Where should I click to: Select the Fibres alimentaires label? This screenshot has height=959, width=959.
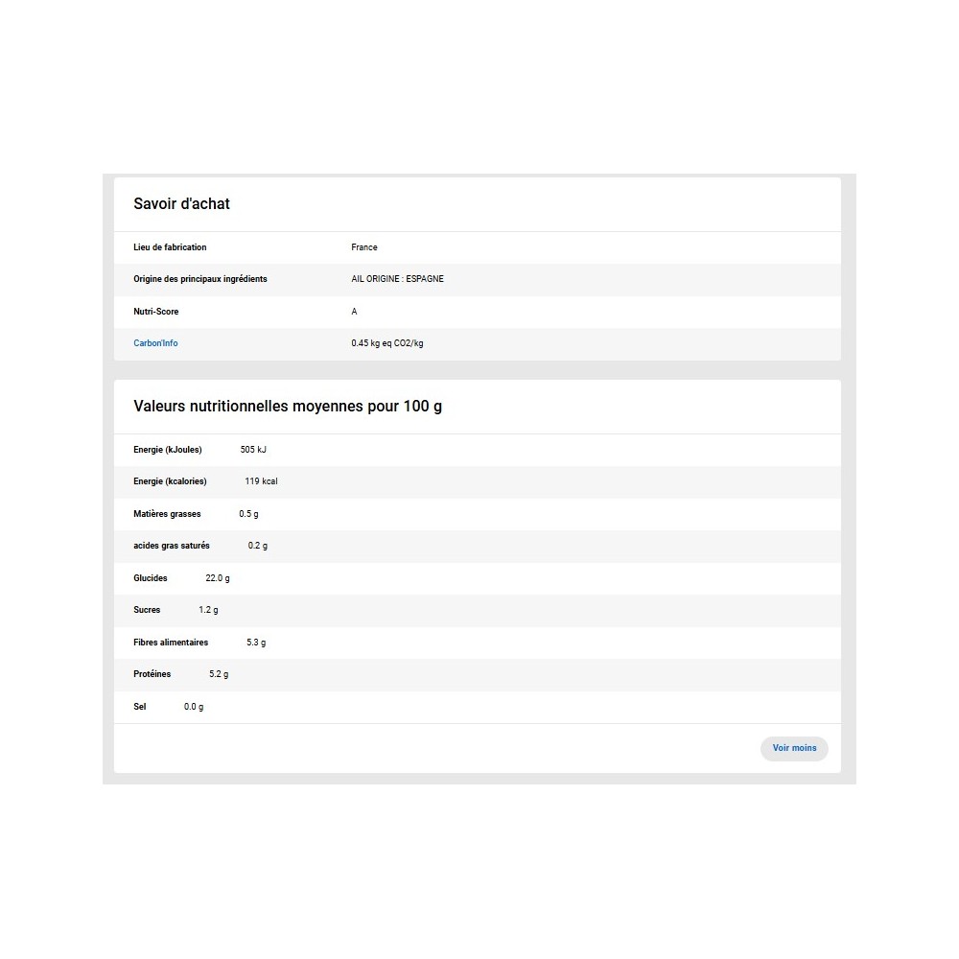[171, 643]
